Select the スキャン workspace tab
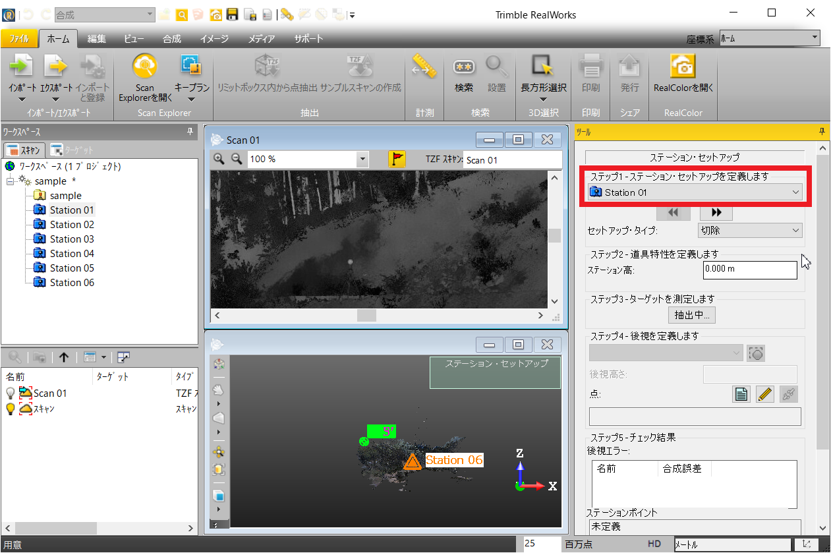Screen dimensions: 831x553 pyautogui.click(x=25, y=150)
